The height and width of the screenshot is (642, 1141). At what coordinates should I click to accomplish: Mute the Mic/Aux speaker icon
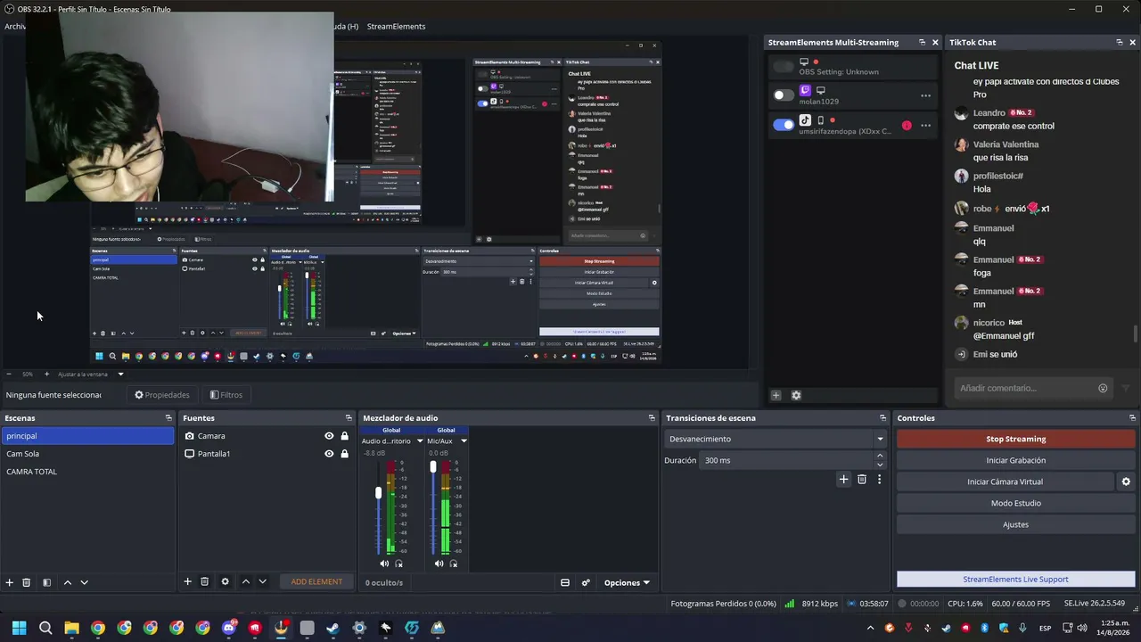pos(439,564)
